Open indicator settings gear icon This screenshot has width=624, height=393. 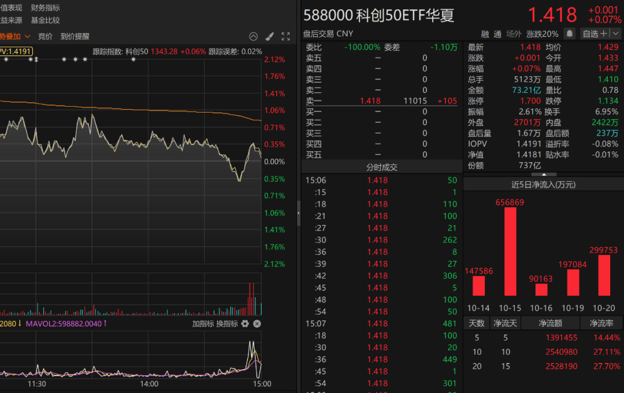[x=245, y=324]
